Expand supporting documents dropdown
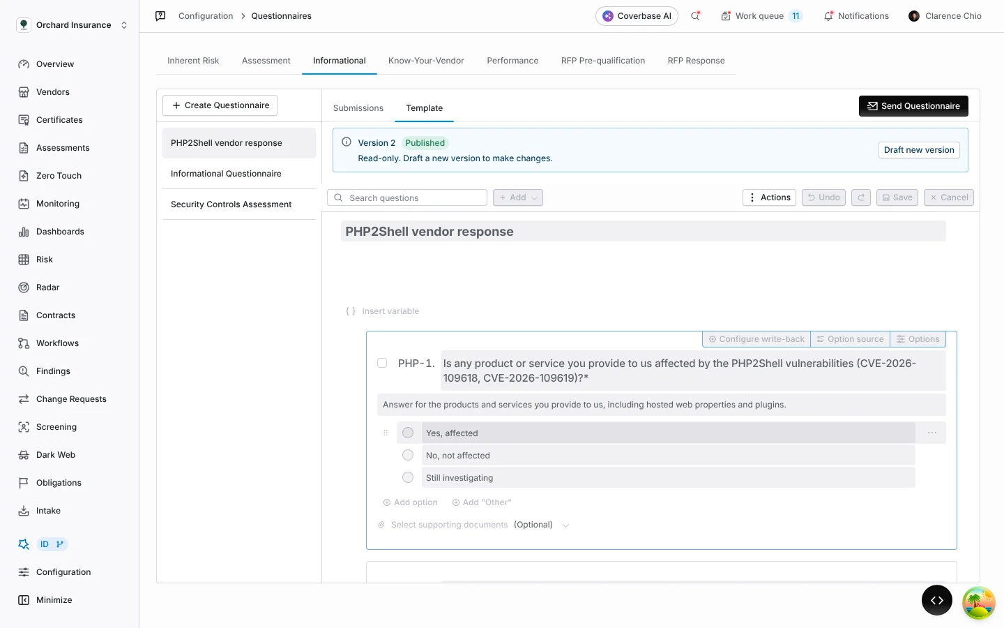 click(565, 525)
